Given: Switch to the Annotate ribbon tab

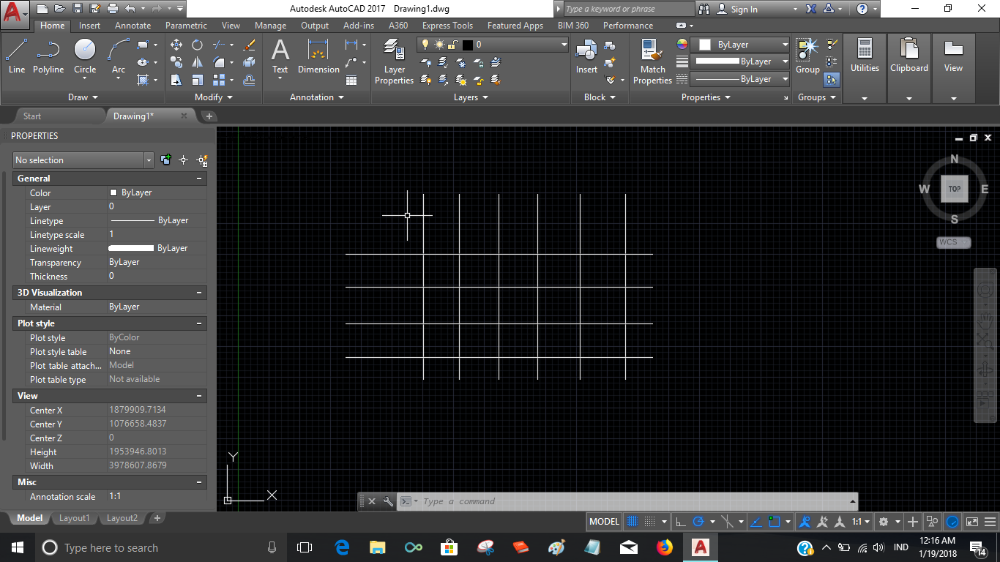Looking at the screenshot, I should [x=133, y=26].
